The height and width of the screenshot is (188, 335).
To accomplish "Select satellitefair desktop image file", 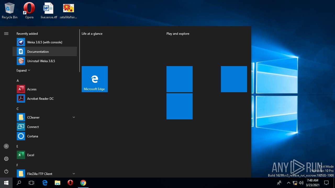I will coord(68,11).
